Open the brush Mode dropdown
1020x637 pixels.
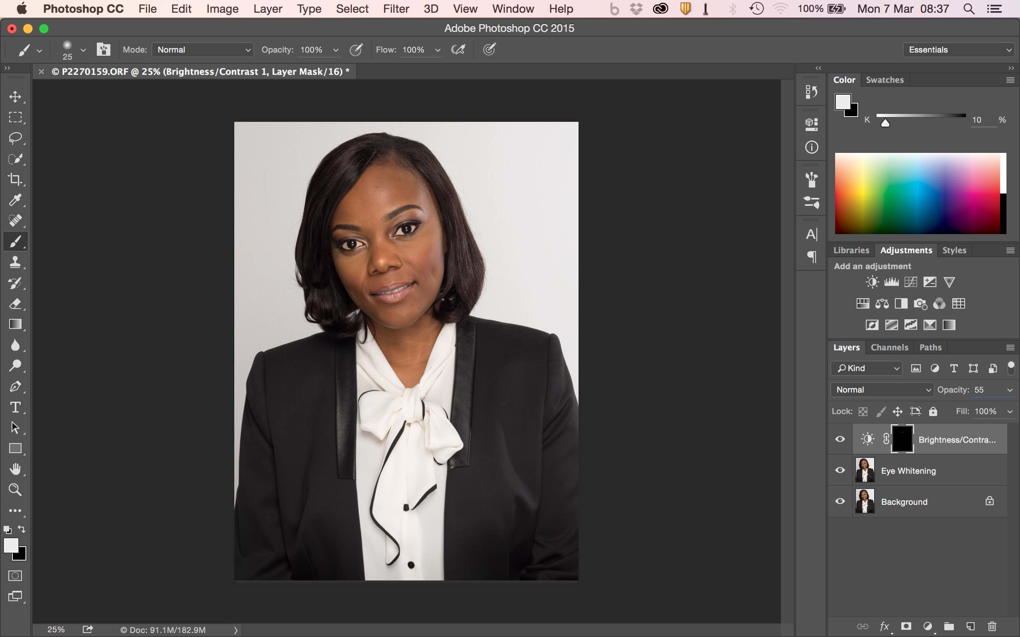click(x=203, y=50)
